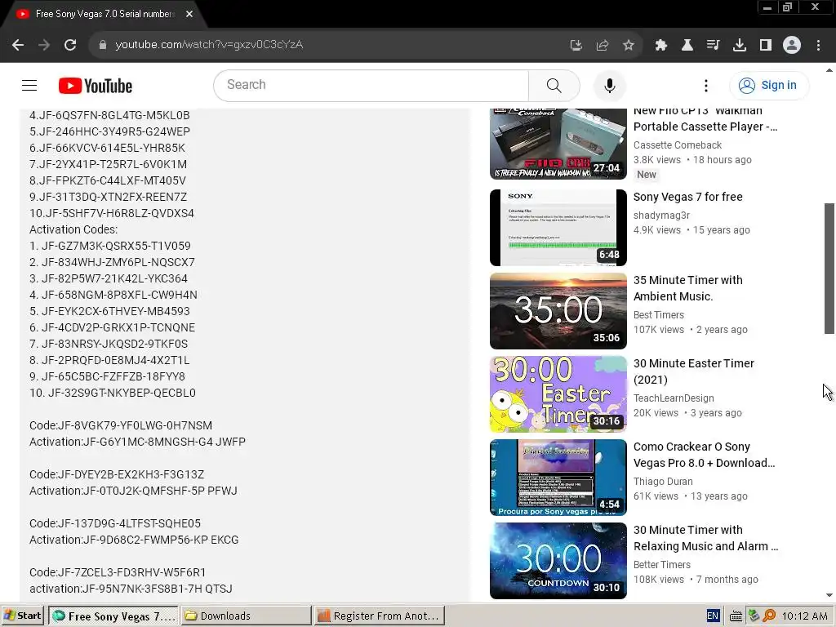Toggle the browser side panel icon
Image resolution: width=836 pixels, height=627 pixels.
pyautogui.click(x=766, y=46)
